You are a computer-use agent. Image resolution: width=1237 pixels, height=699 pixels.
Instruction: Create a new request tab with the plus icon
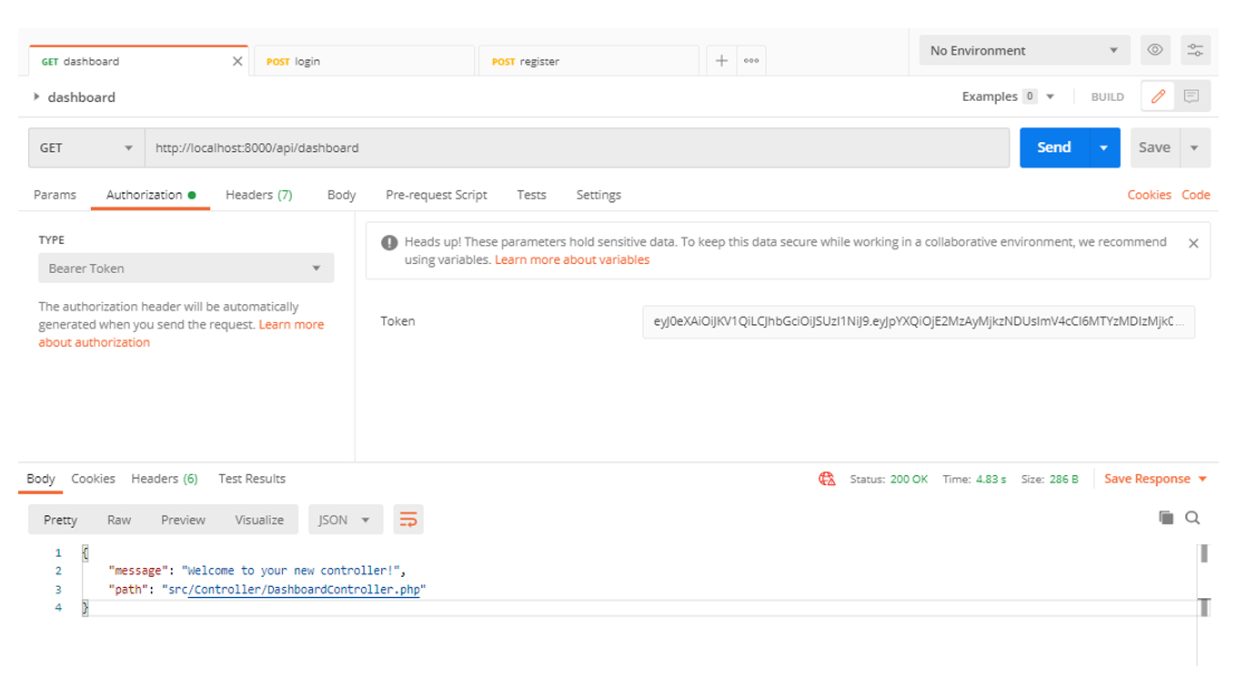(720, 60)
